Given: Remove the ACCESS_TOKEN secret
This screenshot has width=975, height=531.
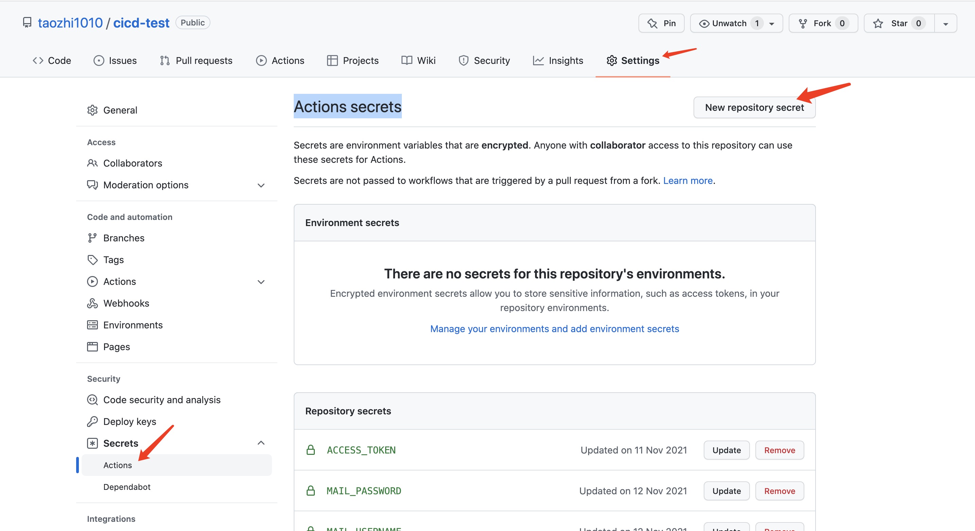Looking at the screenshot, I should [779, 450].
